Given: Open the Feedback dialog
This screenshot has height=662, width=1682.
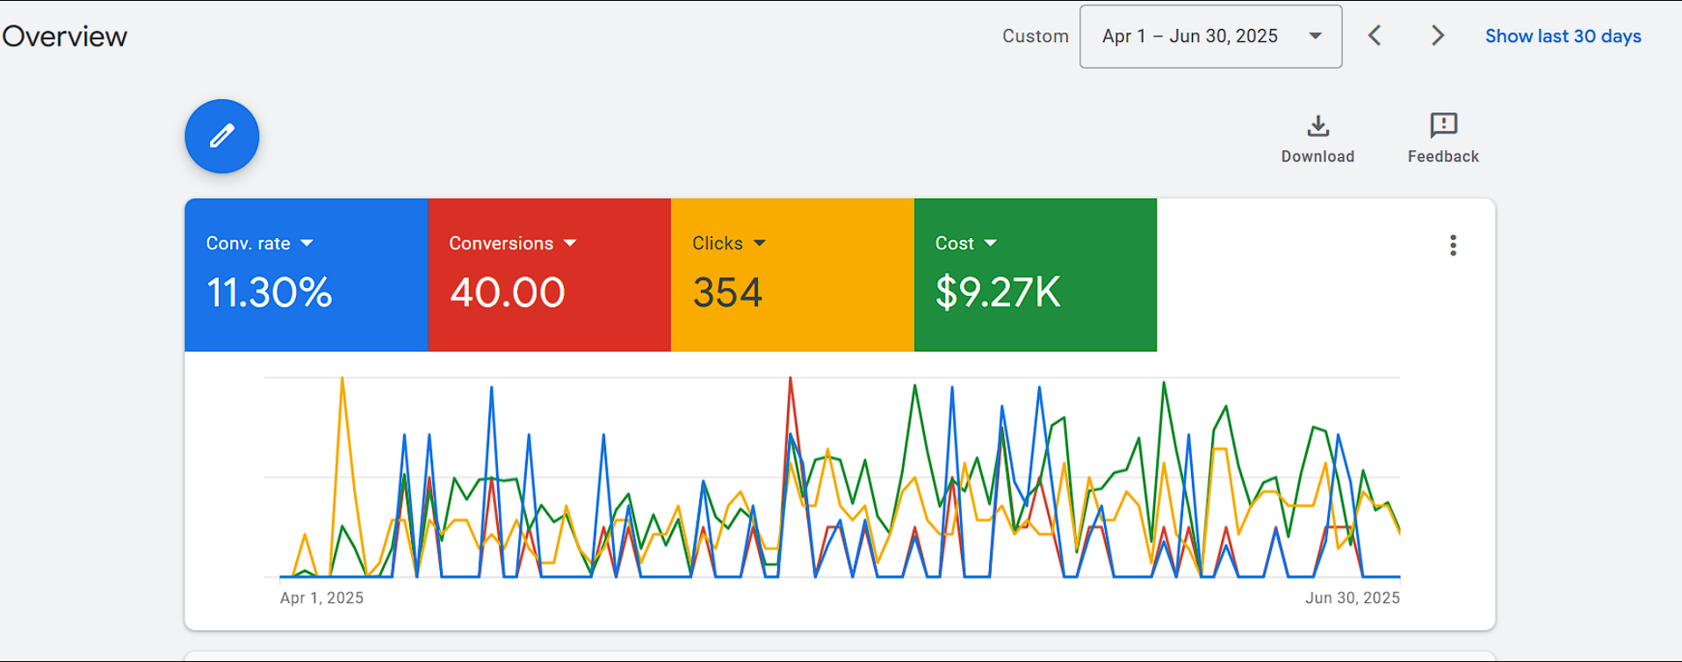Looking at the screenshot, I should coord(1442,138).
